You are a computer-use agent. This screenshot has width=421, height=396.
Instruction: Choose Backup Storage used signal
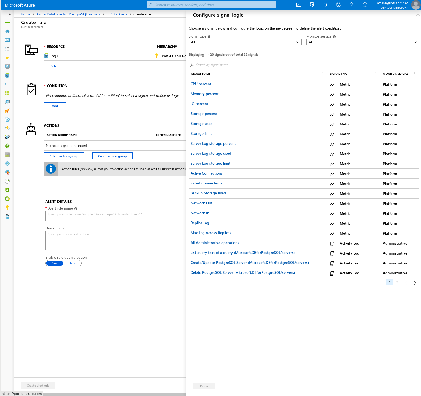point(208,193)
